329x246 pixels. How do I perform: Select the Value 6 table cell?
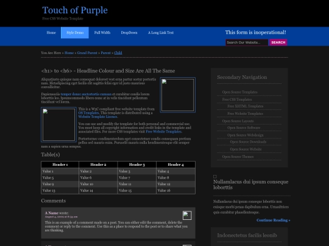click(x=98, y=178)
